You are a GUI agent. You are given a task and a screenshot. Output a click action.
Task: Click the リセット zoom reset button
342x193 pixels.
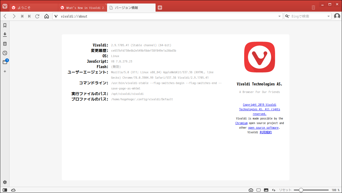(x=285, y=190)
